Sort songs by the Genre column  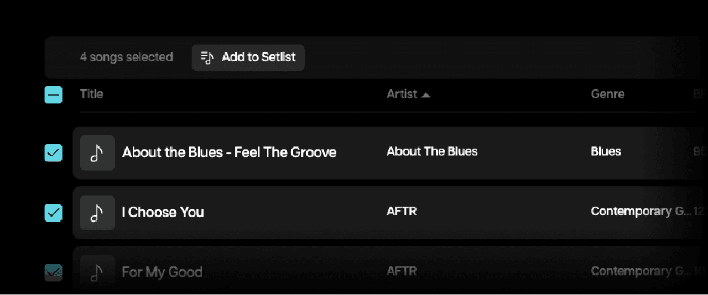point(607,94)
